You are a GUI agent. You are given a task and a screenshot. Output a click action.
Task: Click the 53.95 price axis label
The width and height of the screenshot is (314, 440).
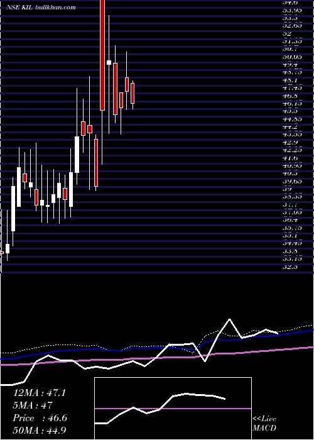(x=292, y=11)
